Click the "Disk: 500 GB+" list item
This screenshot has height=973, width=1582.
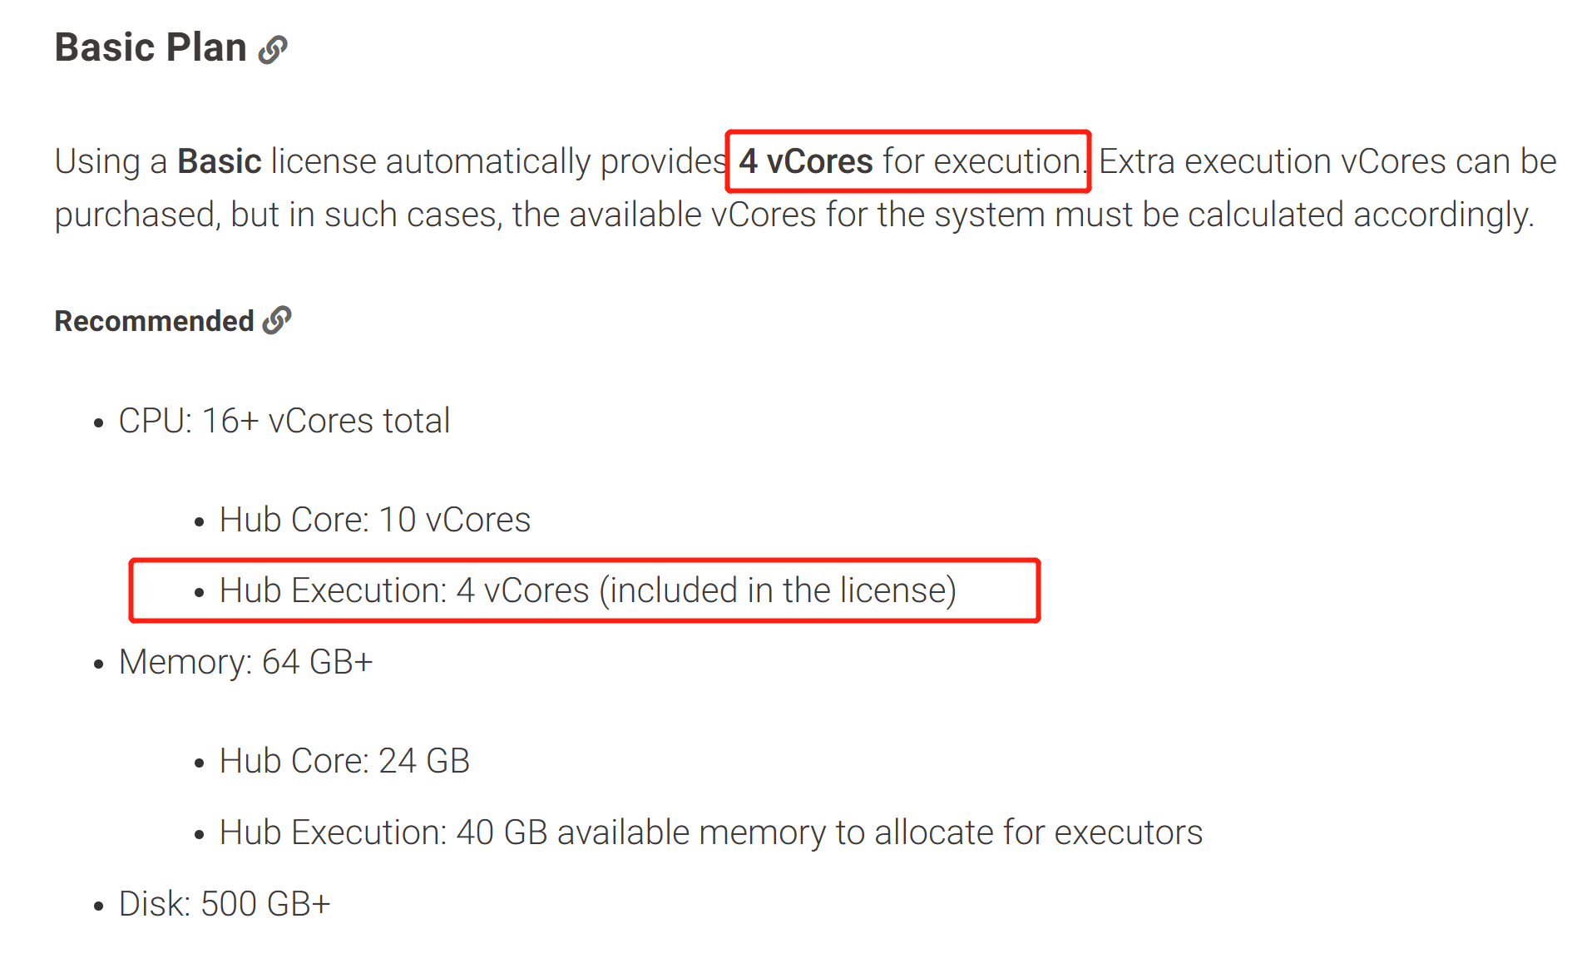pos(225,904)
